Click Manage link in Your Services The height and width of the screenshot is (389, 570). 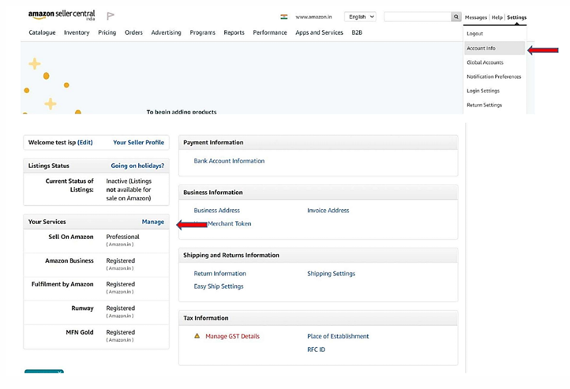pos(153,222)
